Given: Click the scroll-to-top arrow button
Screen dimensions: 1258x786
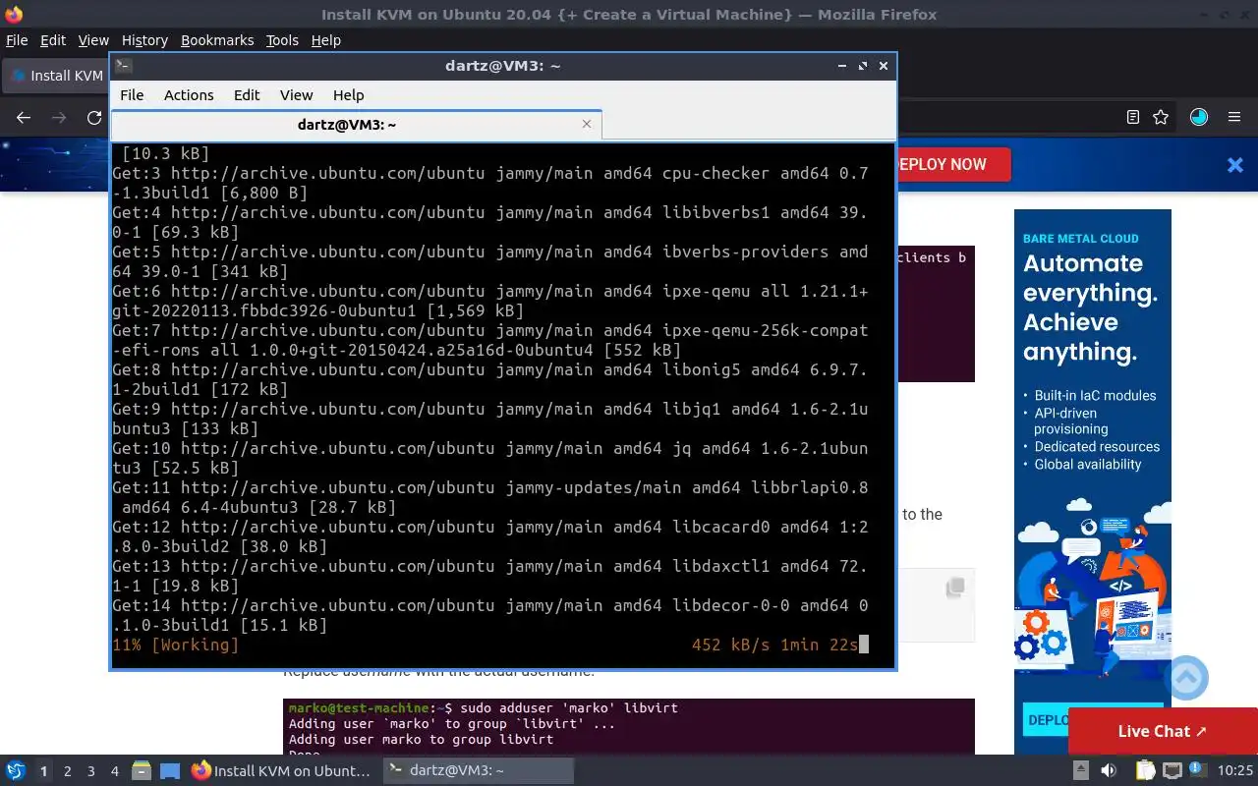Looking at the screenshot, I should click(x=1186, y=678).
